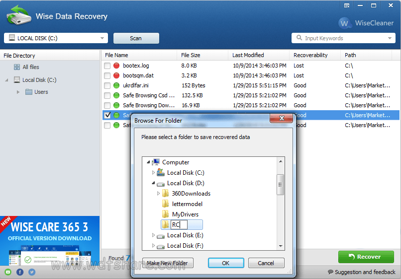This screenshot has width=401, height=279.
Task: Sort by File Name column header
Action: (139, 55)
